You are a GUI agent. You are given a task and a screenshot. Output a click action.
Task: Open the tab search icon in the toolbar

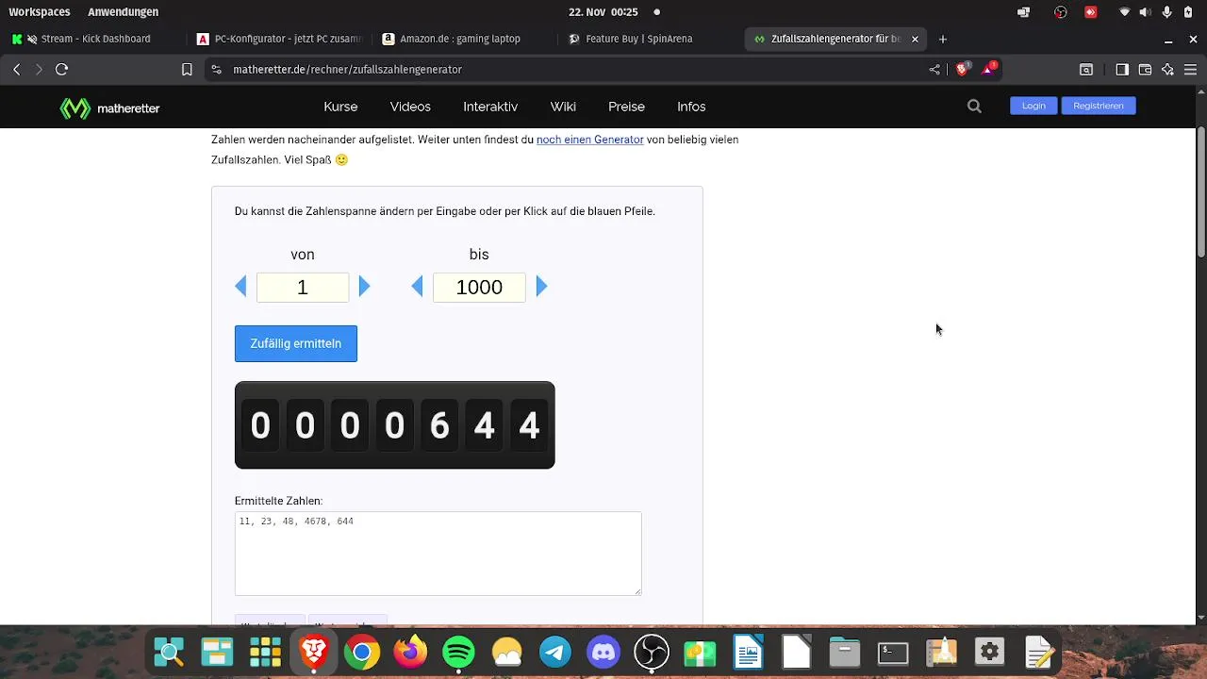tap(1086, 69)
